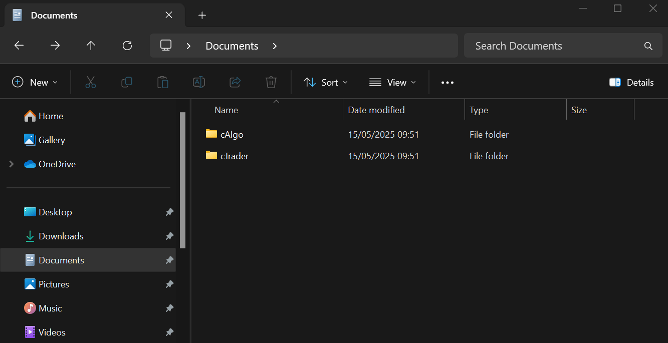Screen dimensions: 668x343
Task: Navigate up one folder level
Action: click(91, 46)
